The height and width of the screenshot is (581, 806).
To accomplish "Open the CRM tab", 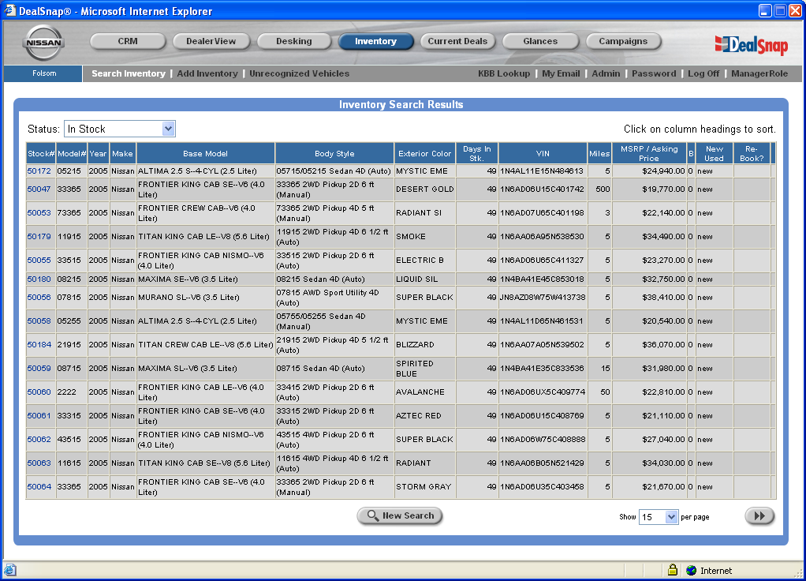I will pyautogui.click(x=128, y=41).
